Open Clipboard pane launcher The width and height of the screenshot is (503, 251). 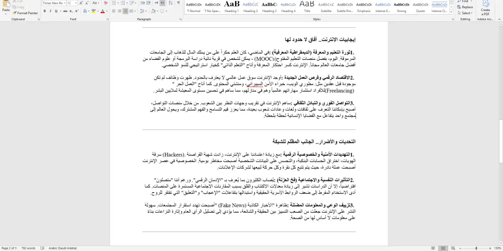point(39,19)
